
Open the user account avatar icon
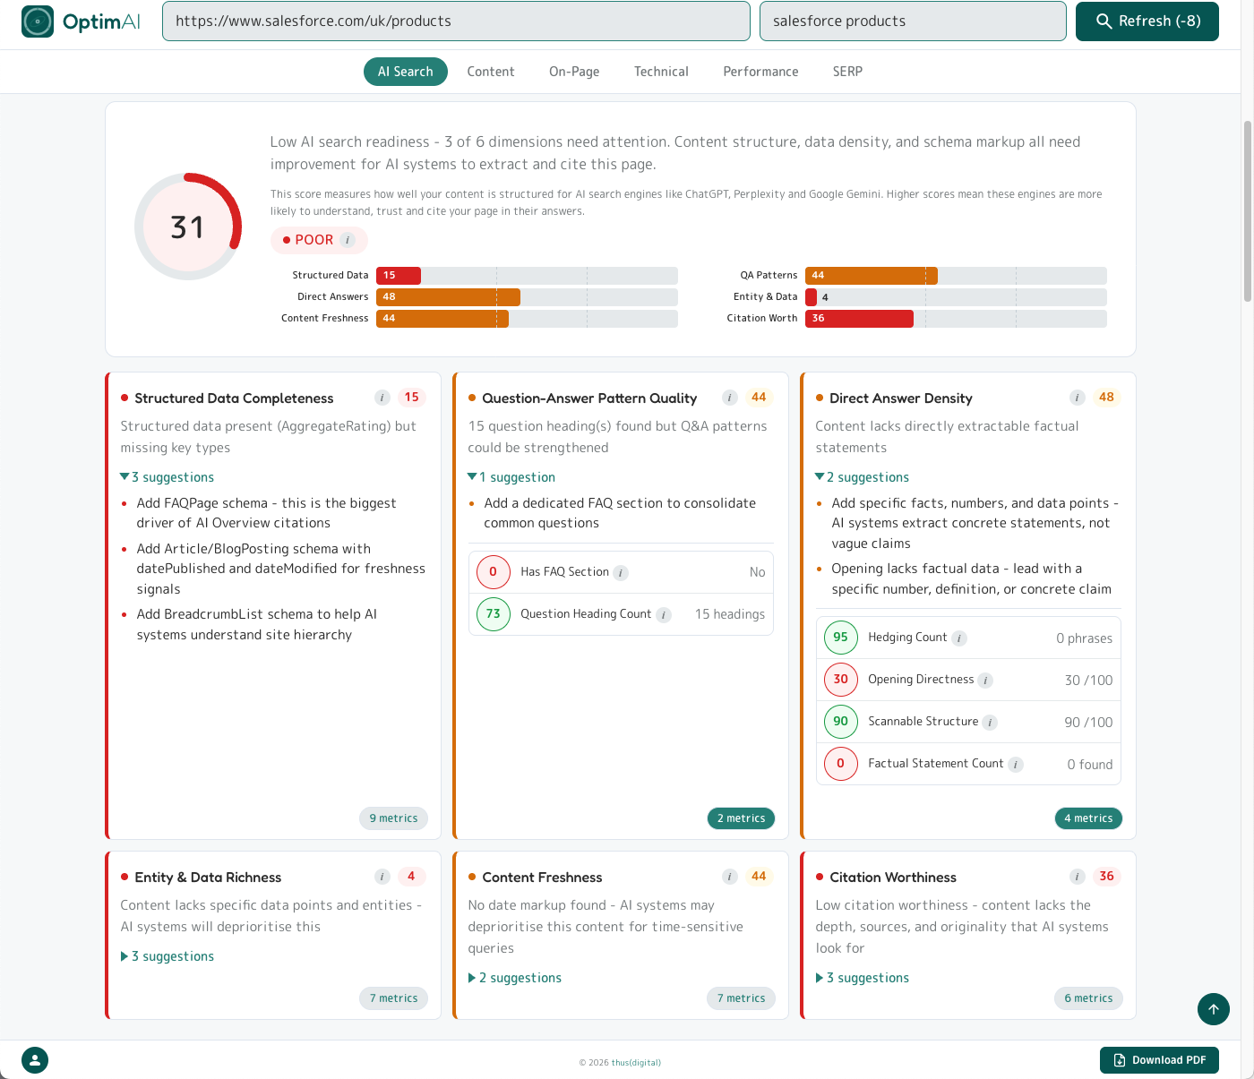pyautogui.click(x=35, y=1060)
